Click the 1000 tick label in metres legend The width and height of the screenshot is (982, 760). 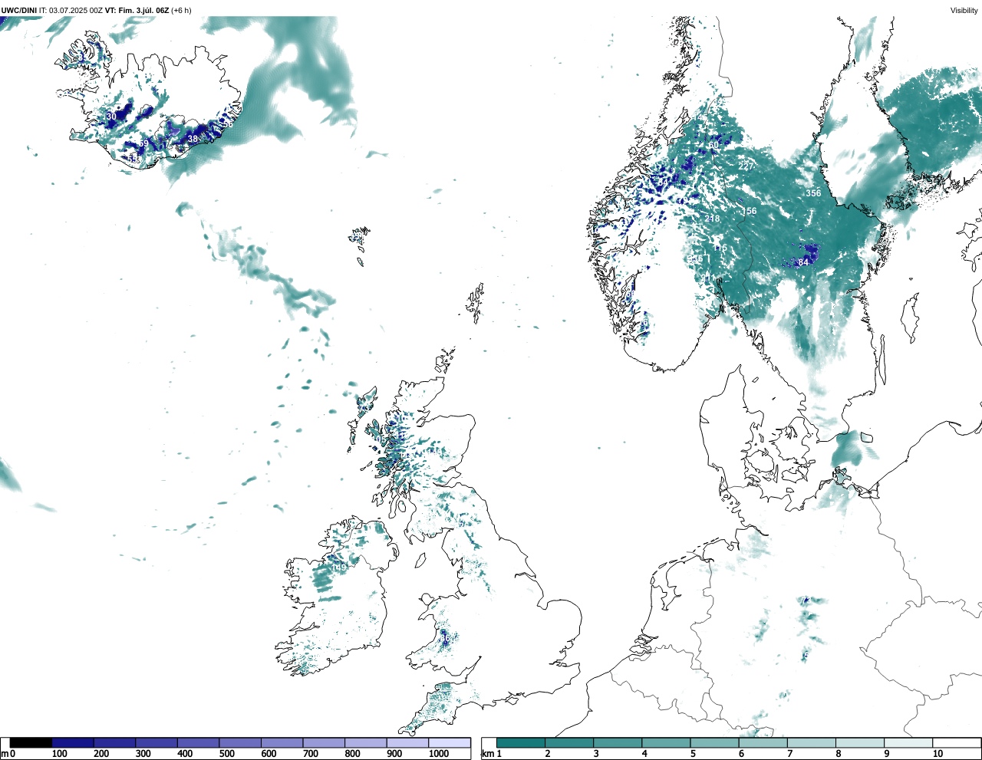click(439, 754)
